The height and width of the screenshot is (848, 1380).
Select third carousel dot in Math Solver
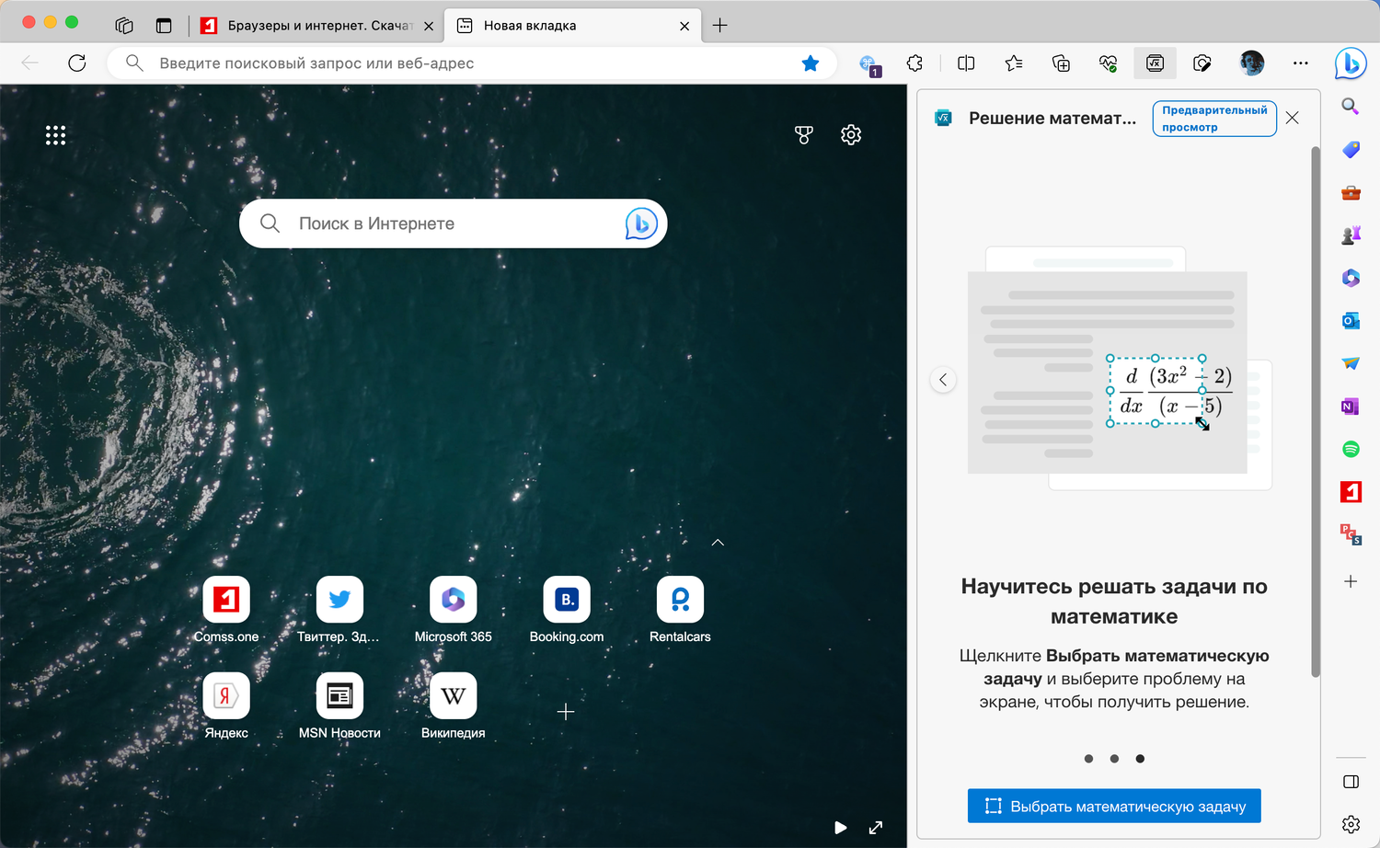1140,759
